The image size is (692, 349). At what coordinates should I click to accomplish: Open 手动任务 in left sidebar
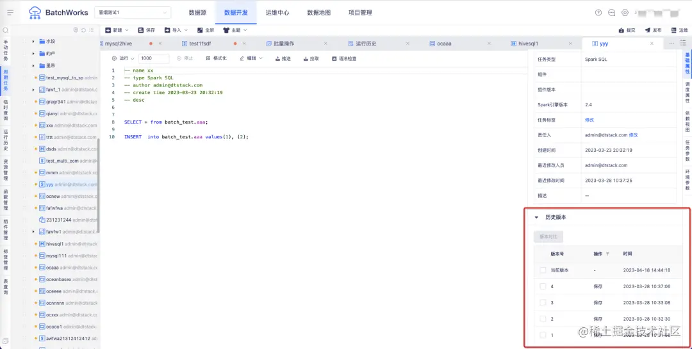(6, 50)
